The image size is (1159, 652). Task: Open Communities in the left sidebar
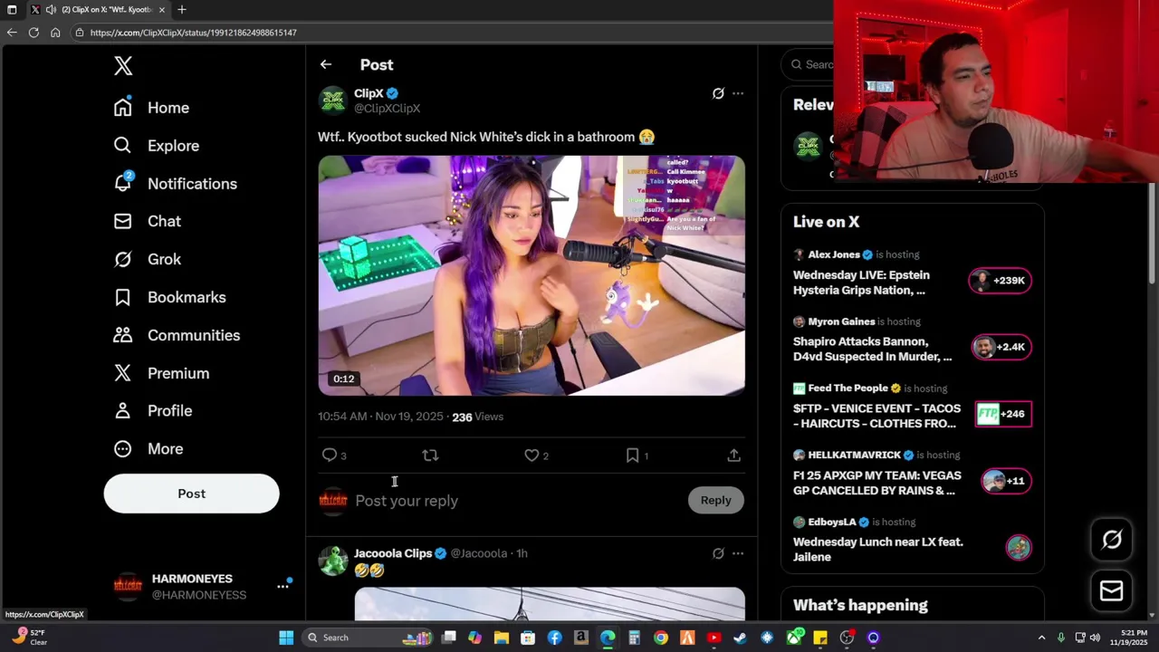coord(177,335)
